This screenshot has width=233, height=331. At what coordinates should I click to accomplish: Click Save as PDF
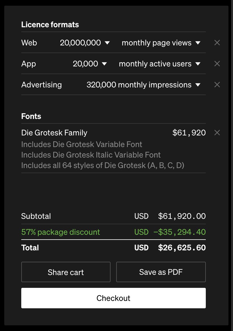[x=161, y=272]
